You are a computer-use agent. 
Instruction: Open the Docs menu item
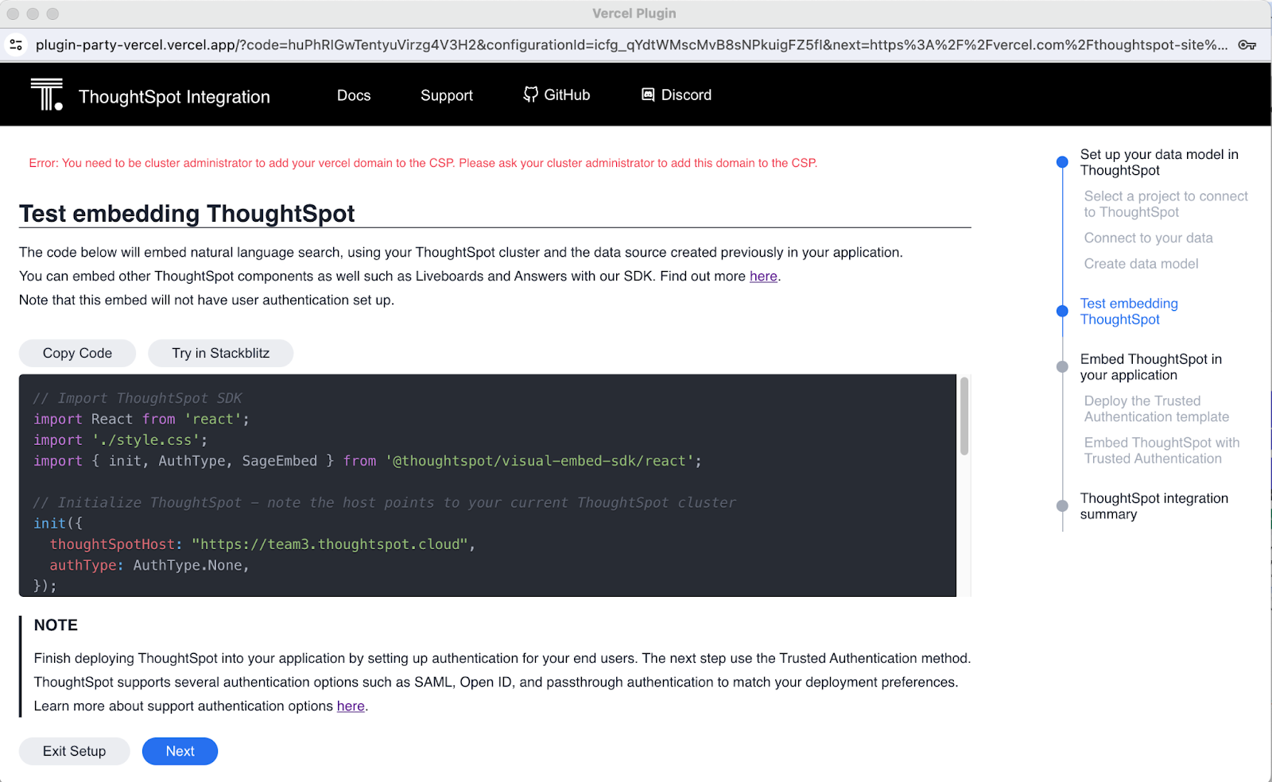point(354,95)
